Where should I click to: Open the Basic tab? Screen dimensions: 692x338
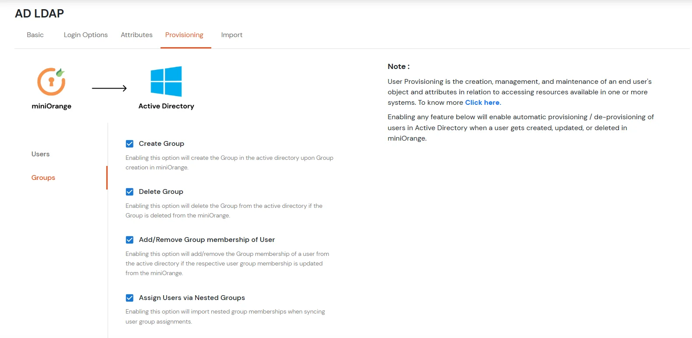coord(35,35)
